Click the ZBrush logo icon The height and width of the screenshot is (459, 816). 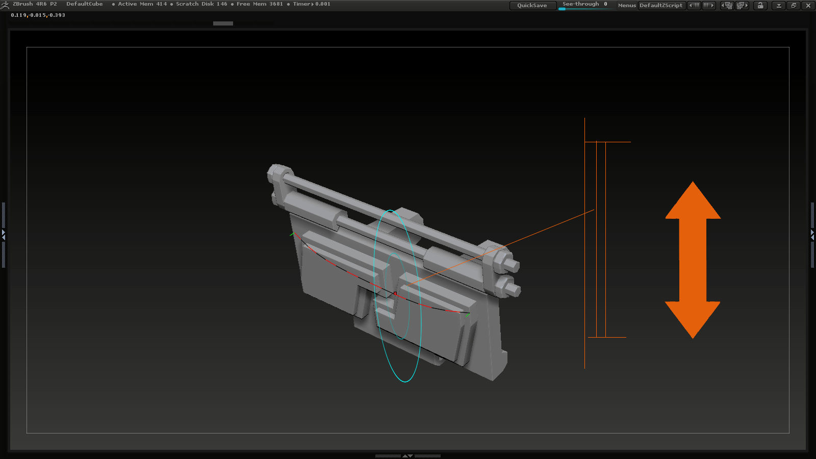point(4,4)
